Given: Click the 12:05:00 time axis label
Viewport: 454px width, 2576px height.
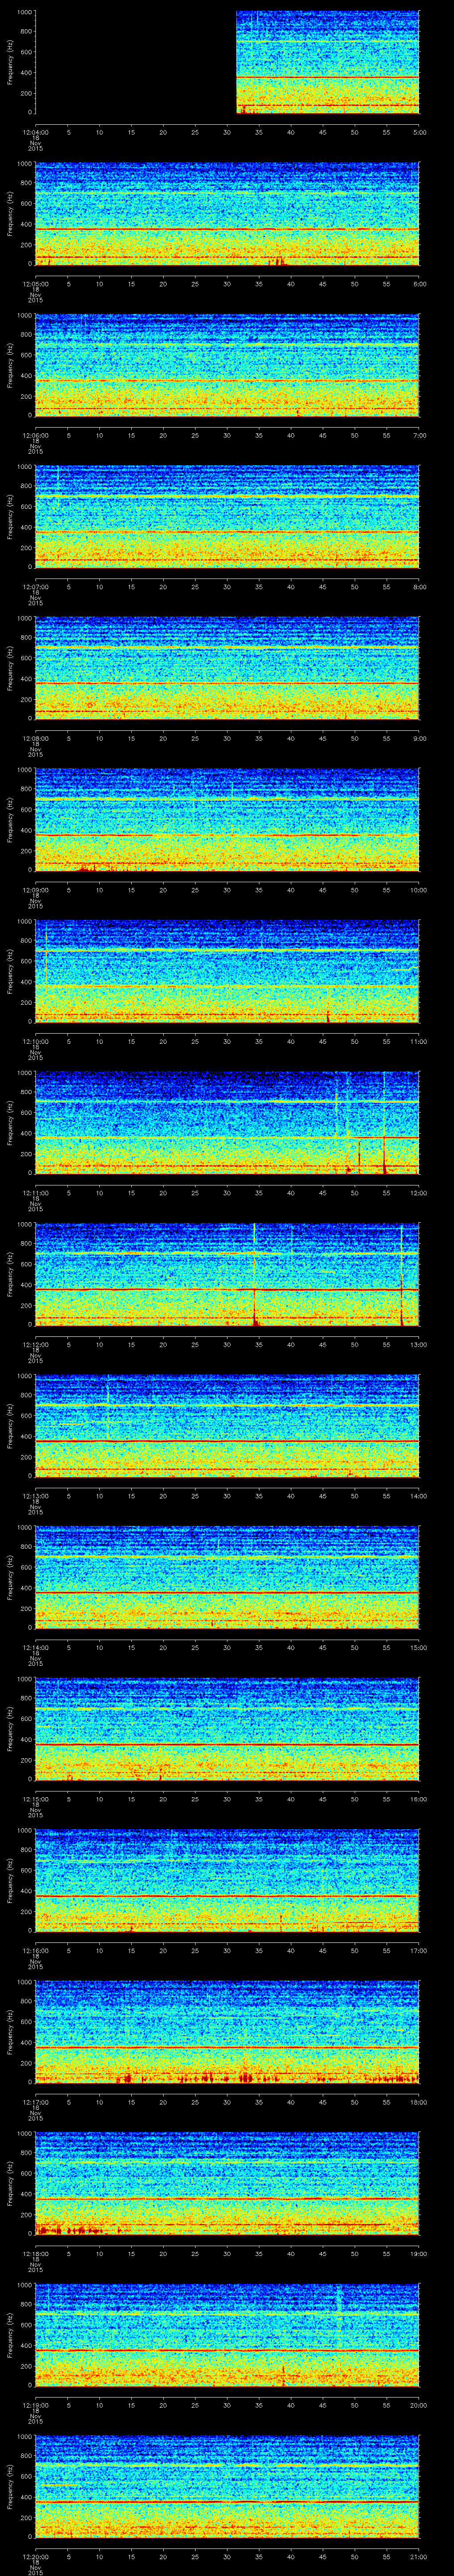Looking at the screenshot, I should [35, 284].
